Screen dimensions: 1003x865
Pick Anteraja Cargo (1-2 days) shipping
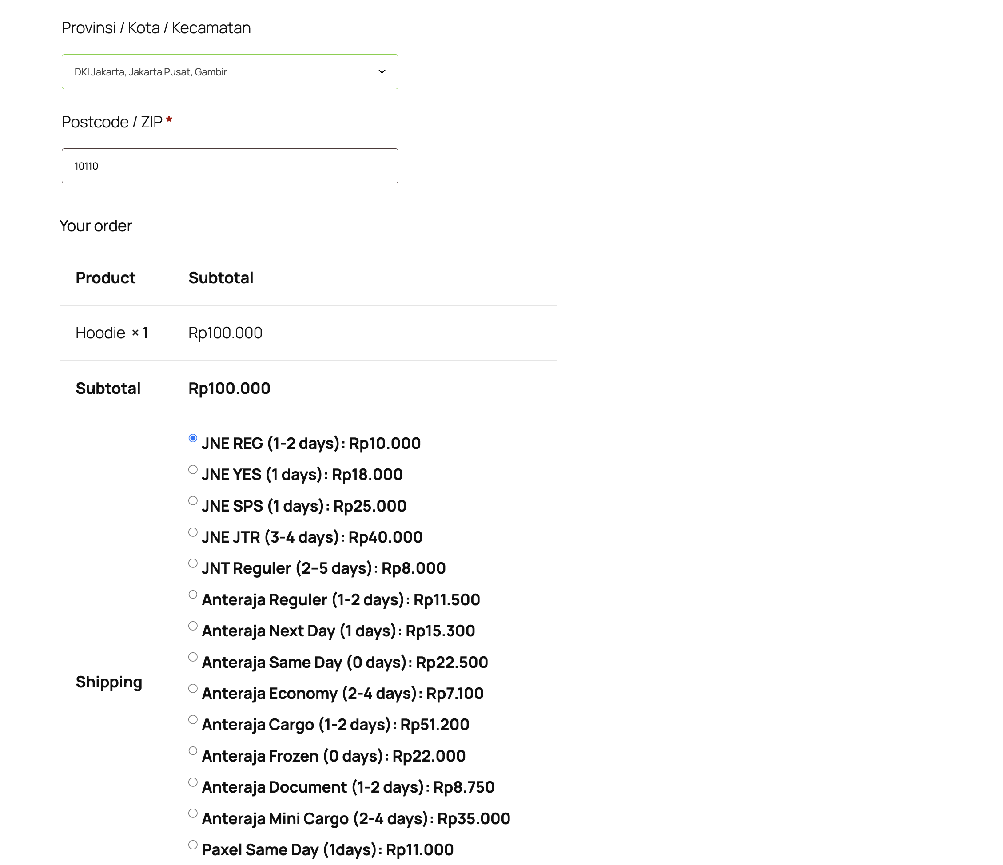(x=193, y=720)
